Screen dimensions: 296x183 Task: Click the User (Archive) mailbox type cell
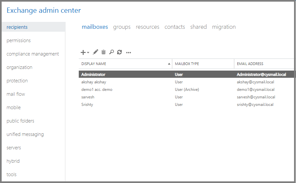click(187, 90)
